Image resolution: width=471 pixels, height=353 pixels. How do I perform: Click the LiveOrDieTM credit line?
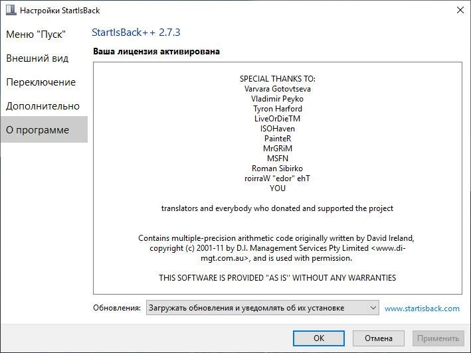coord(278,119)
